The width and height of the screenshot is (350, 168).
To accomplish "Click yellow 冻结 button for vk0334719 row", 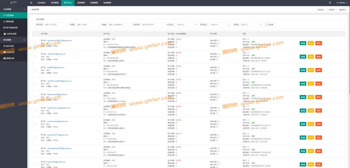I will coord(311,57).
